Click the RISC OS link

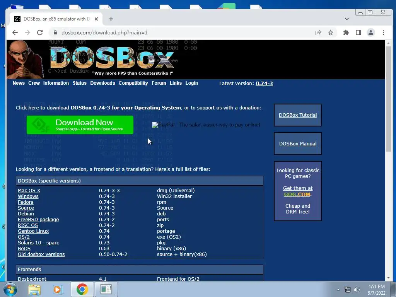(x=28, y=225)
